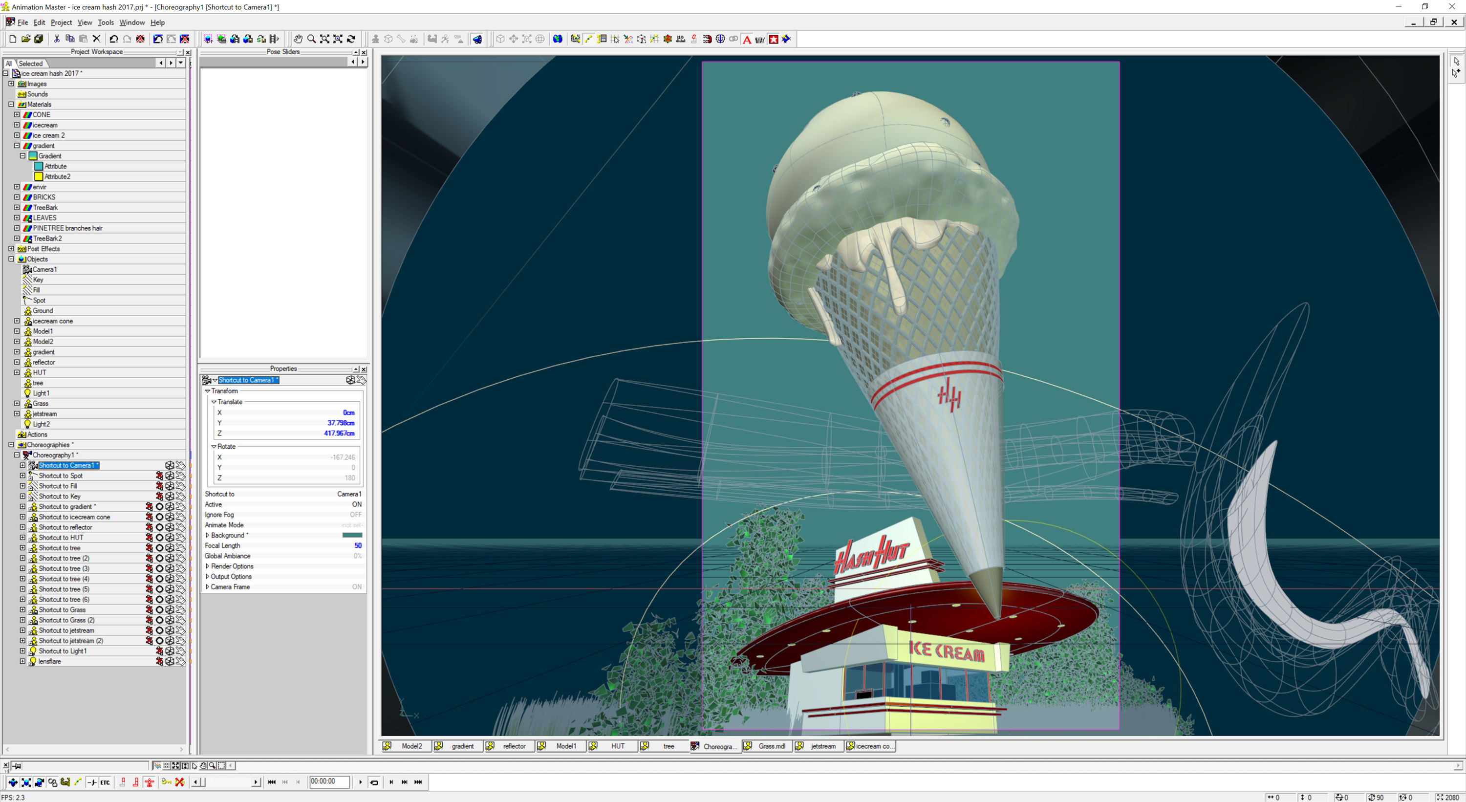Expand the Shortcut to HUT node
This screenshot has width=1466, height=802.
23,537
